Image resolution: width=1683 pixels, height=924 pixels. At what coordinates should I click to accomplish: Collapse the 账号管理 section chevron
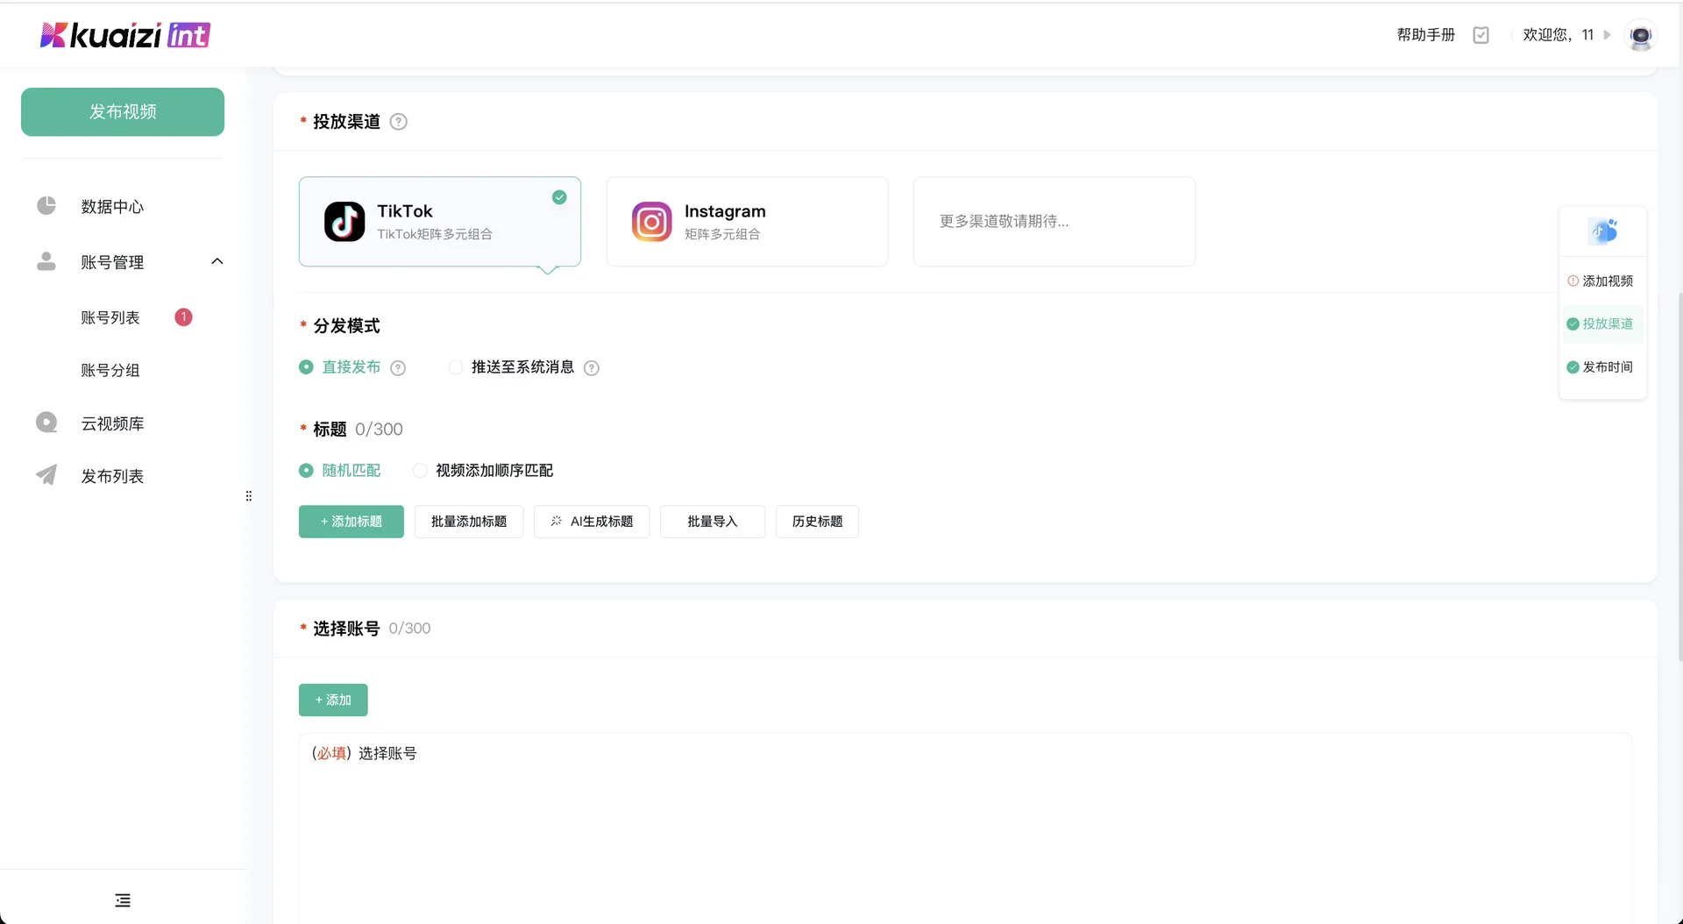coord(217,260)
